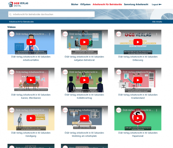Open more options on Arbeitsverhältnis video

pyautogui.click(x=50, y=34)
